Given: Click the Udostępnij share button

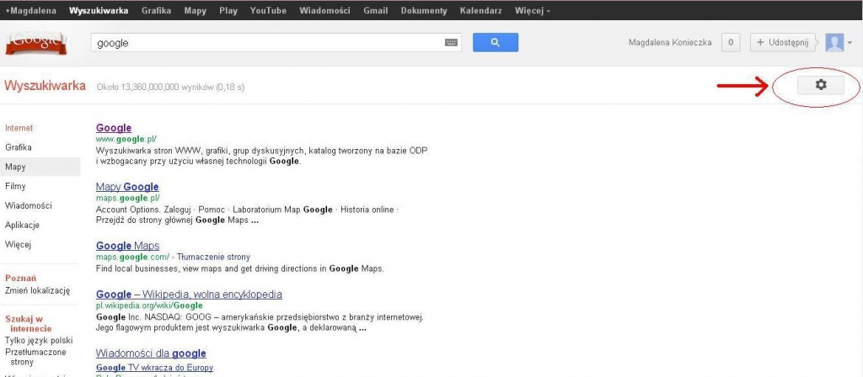Looking at the screenshot, I should [x=783, y=43].
